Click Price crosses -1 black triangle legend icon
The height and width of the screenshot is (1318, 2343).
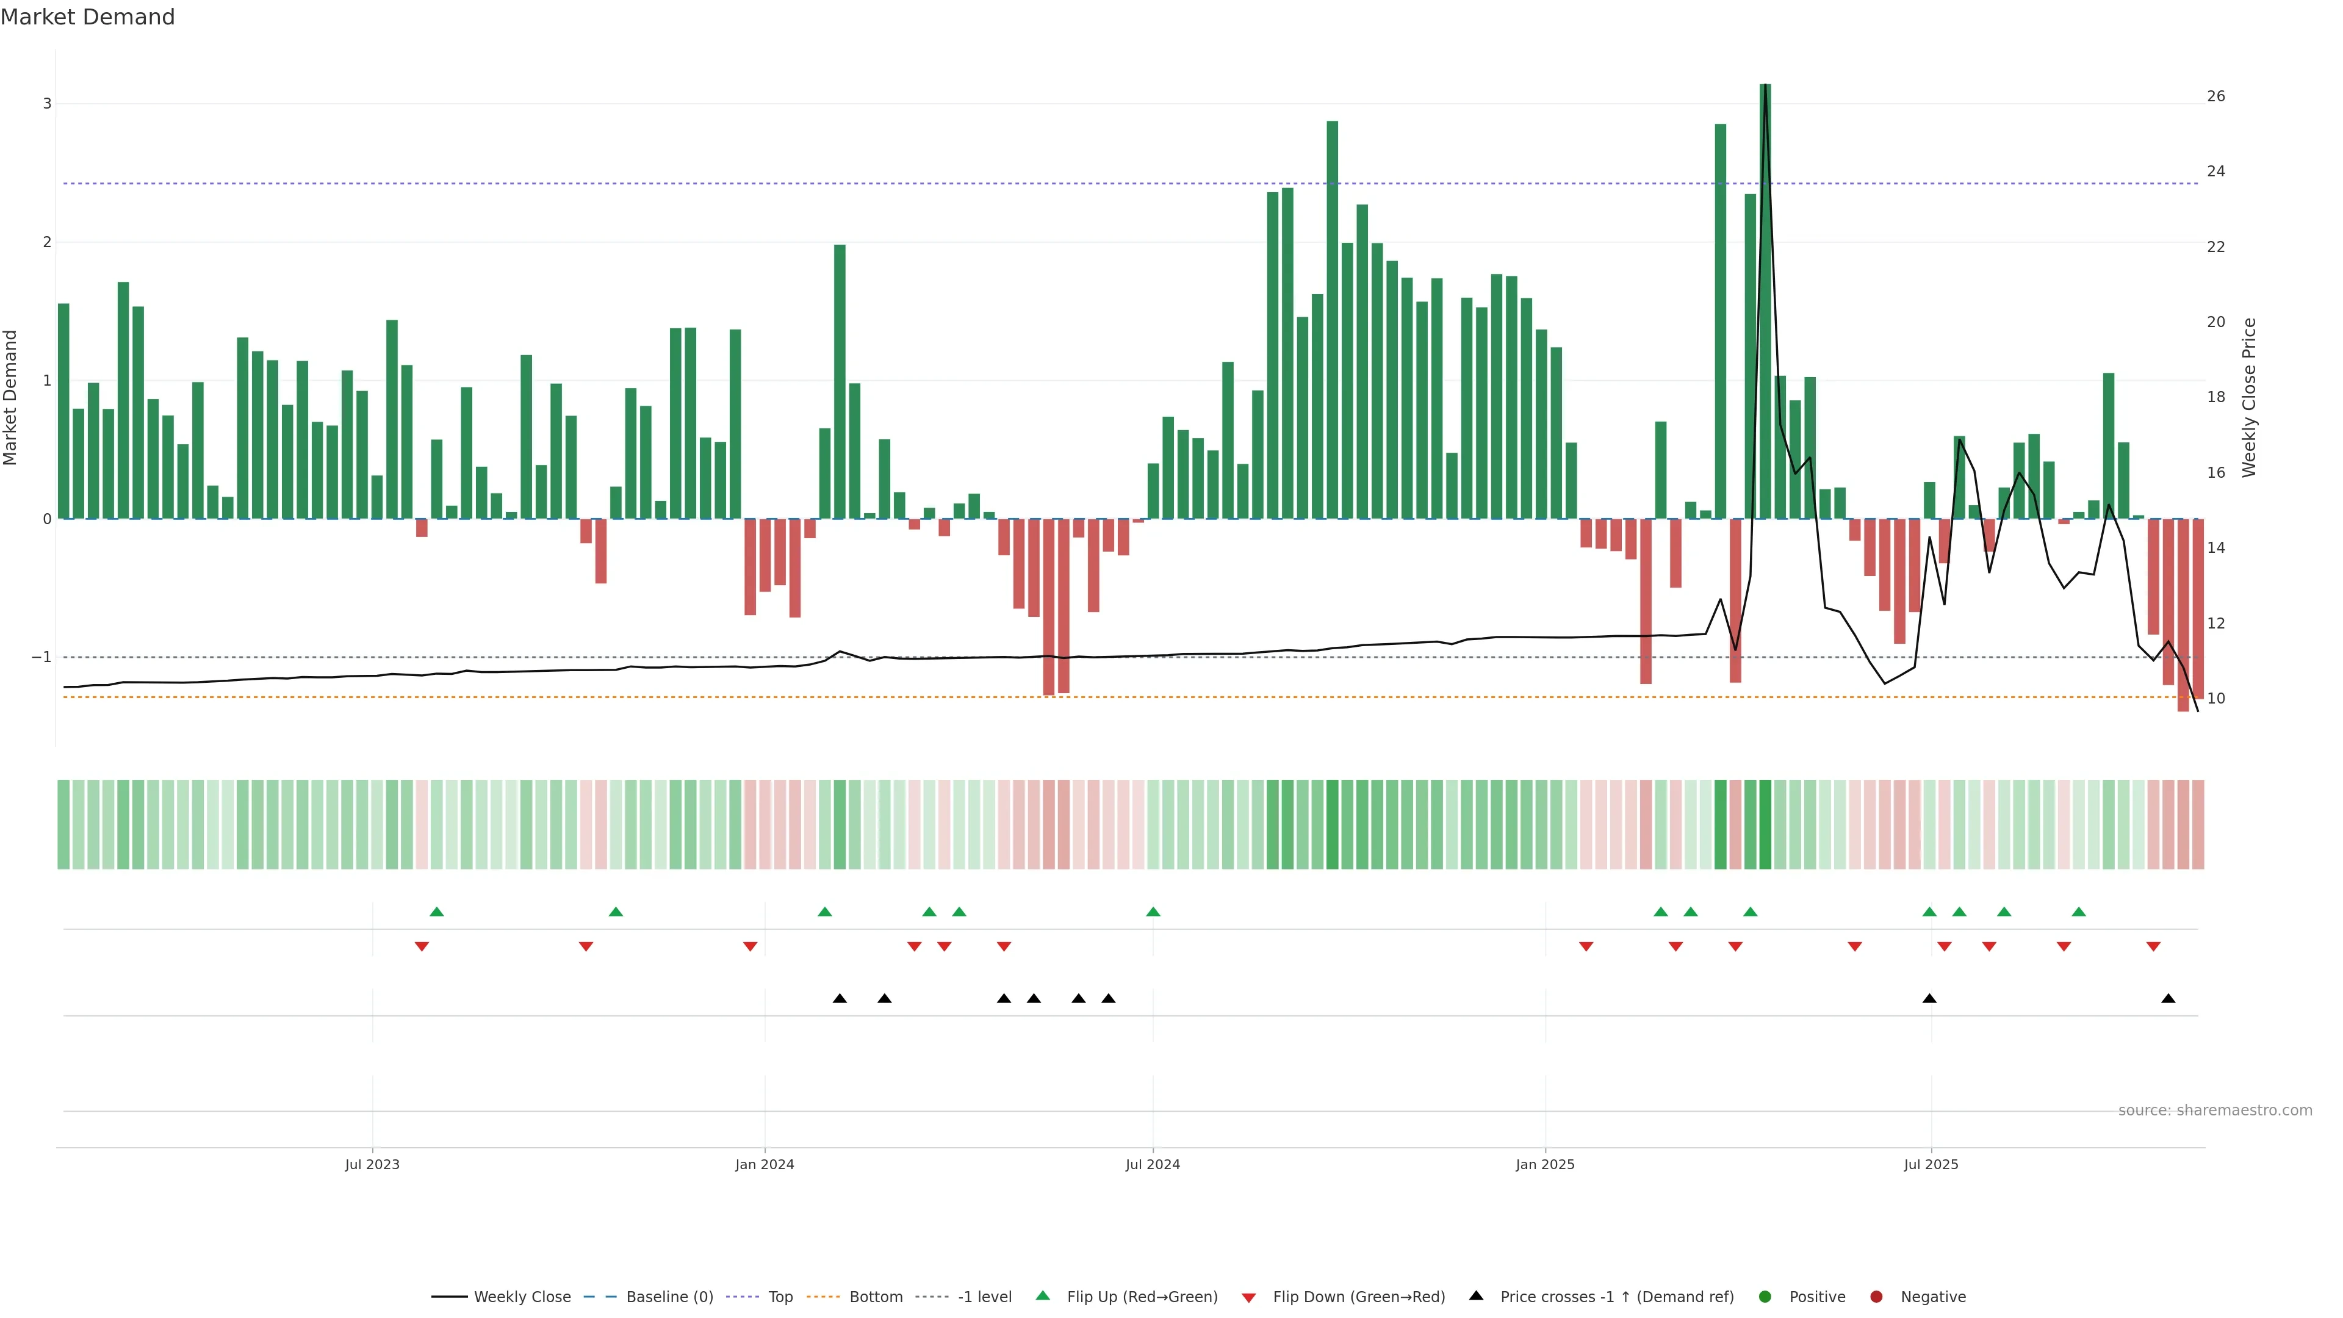coord(1476,1296)
